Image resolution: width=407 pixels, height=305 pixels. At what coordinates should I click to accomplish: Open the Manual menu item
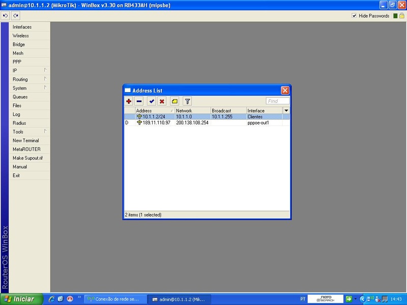[x=30, y=167]
